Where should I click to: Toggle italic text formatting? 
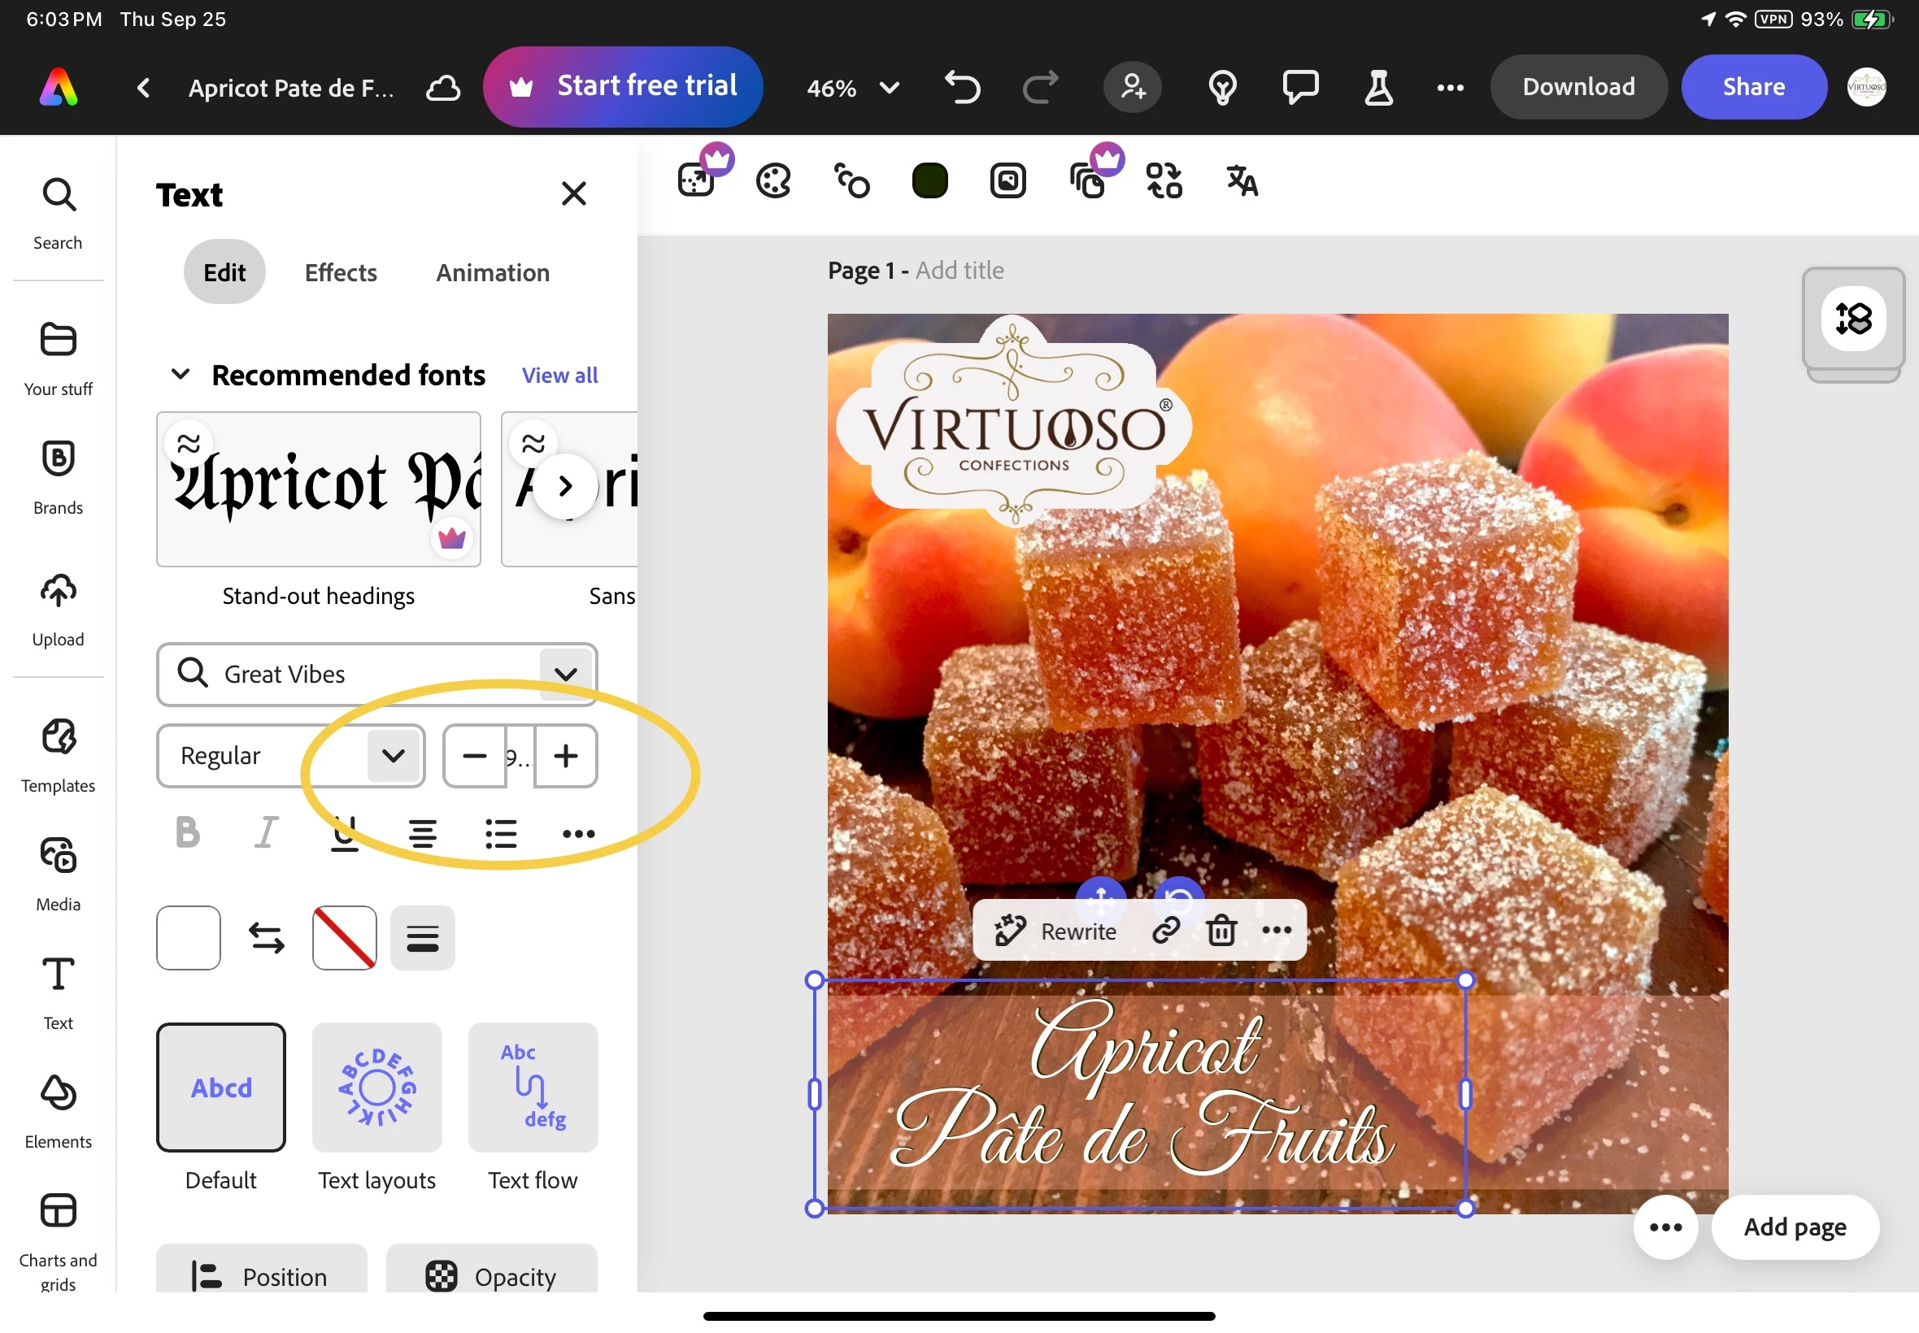266,832
